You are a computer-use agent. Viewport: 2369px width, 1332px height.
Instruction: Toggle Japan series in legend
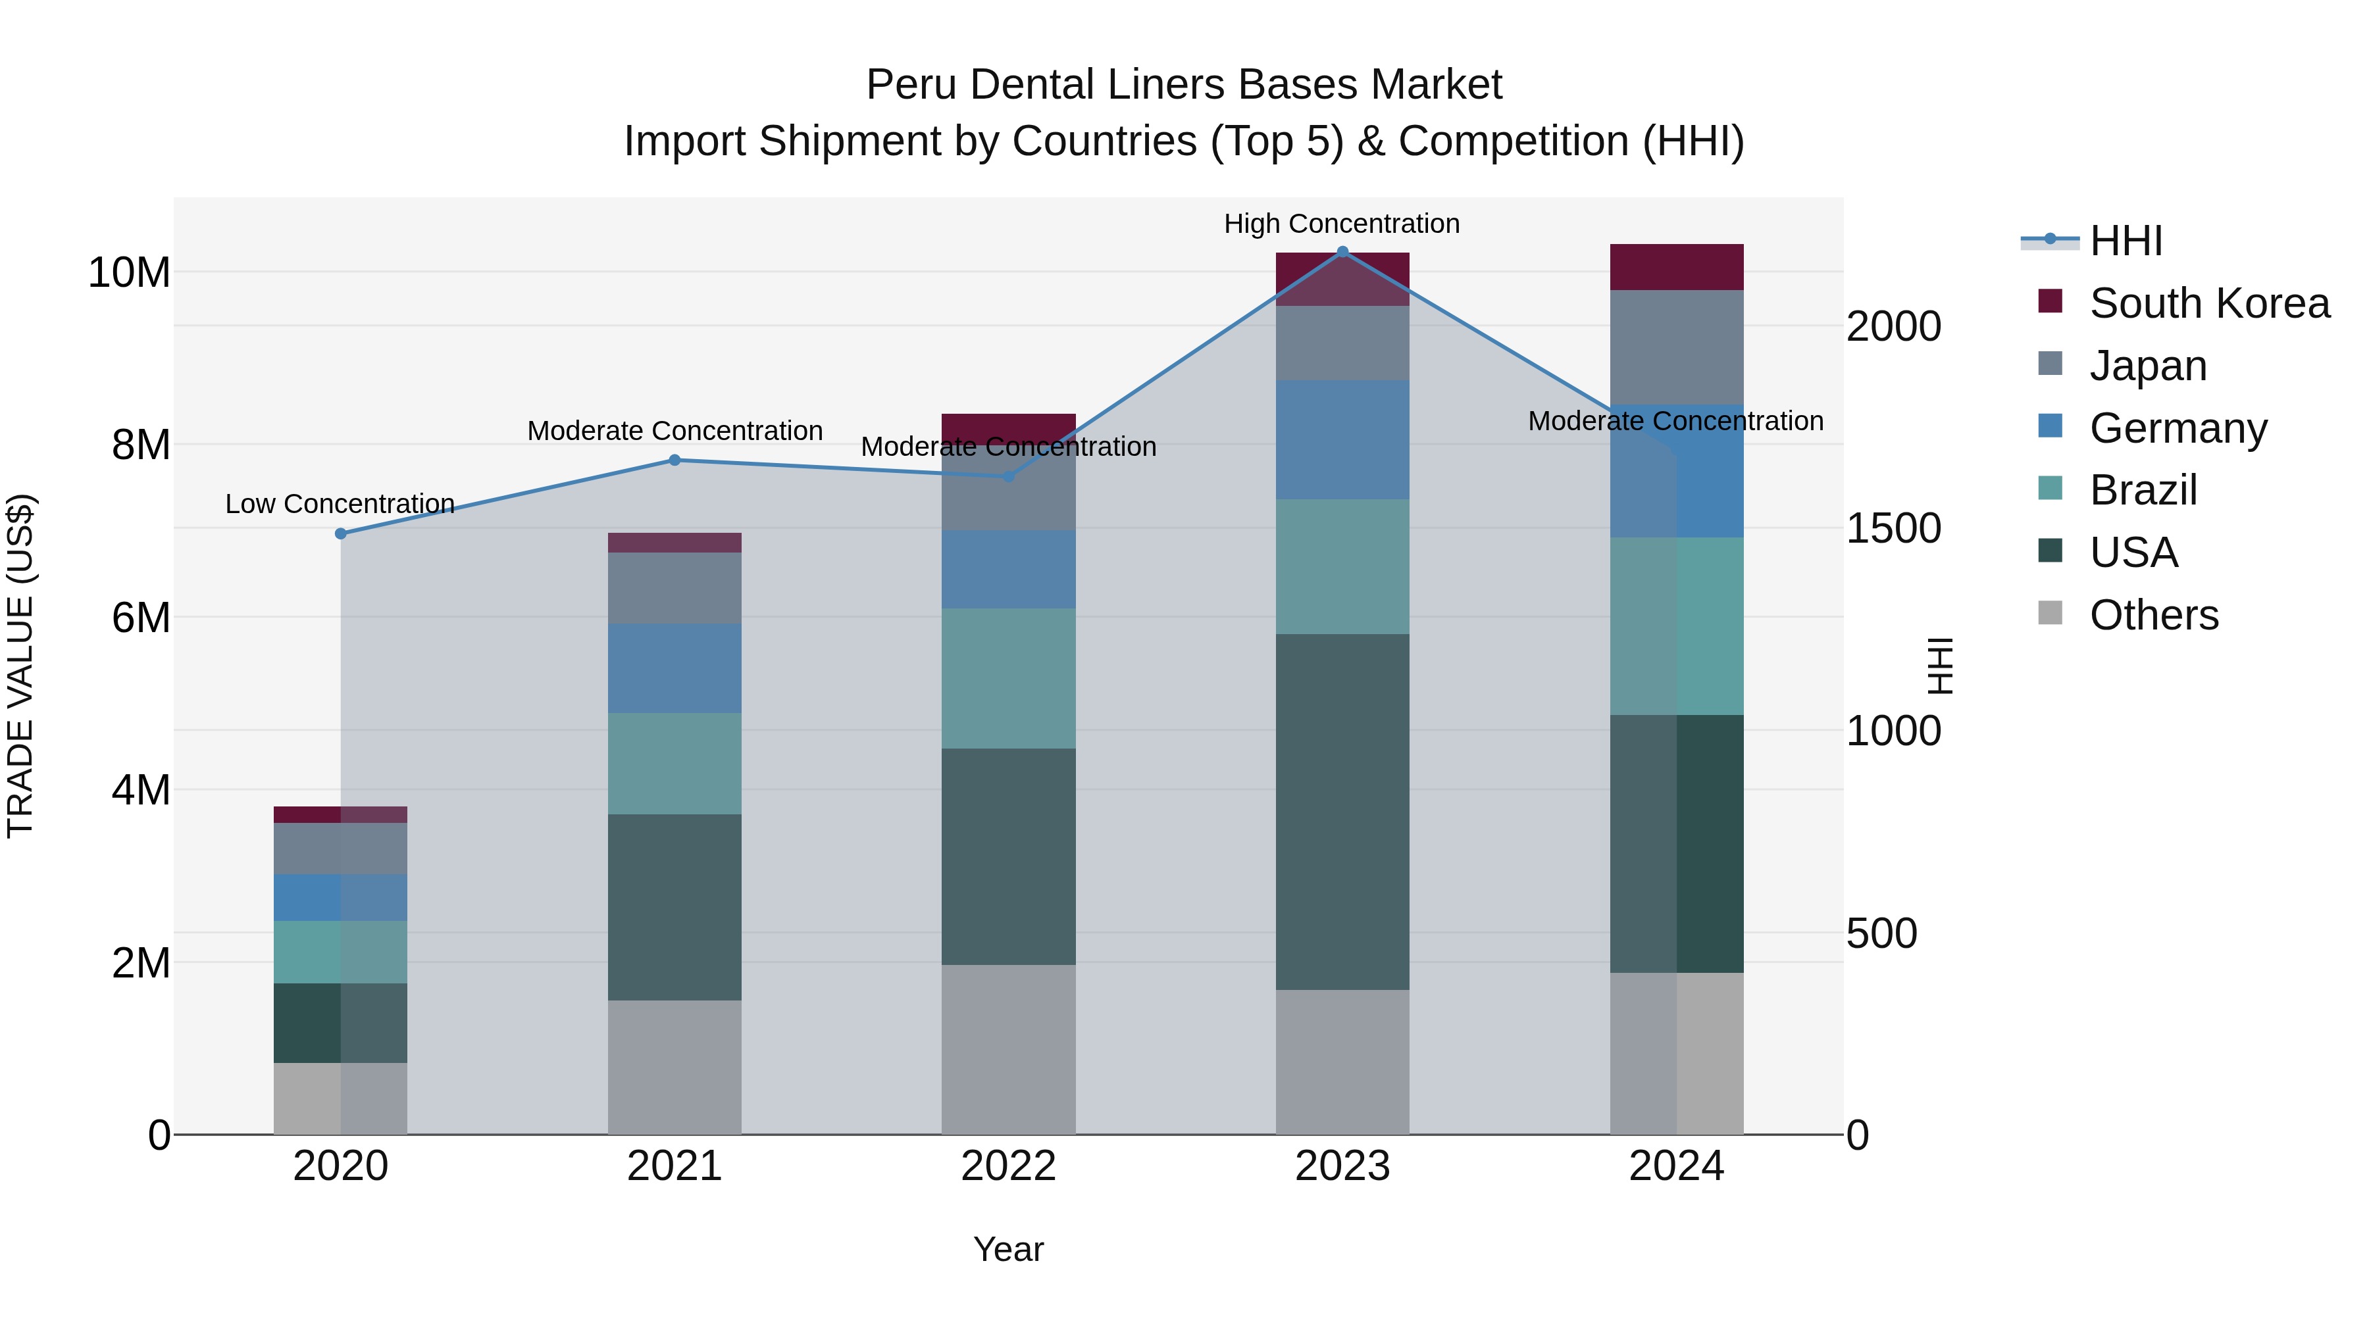coord(2122,366)
